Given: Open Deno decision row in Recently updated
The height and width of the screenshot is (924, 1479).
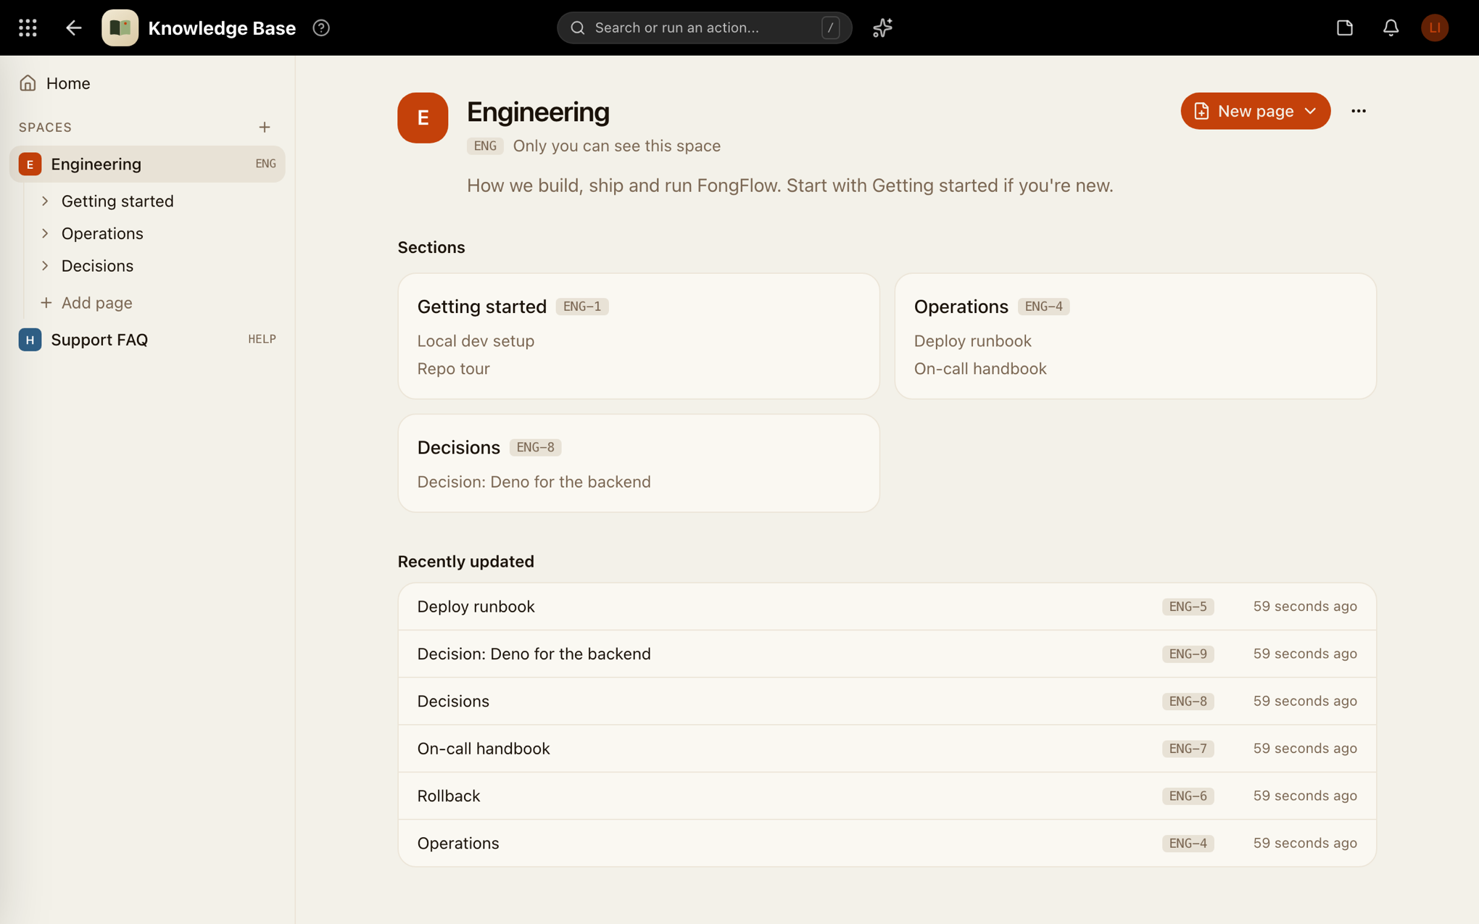Looking at the screenshot, I should [x=887, y=654].
